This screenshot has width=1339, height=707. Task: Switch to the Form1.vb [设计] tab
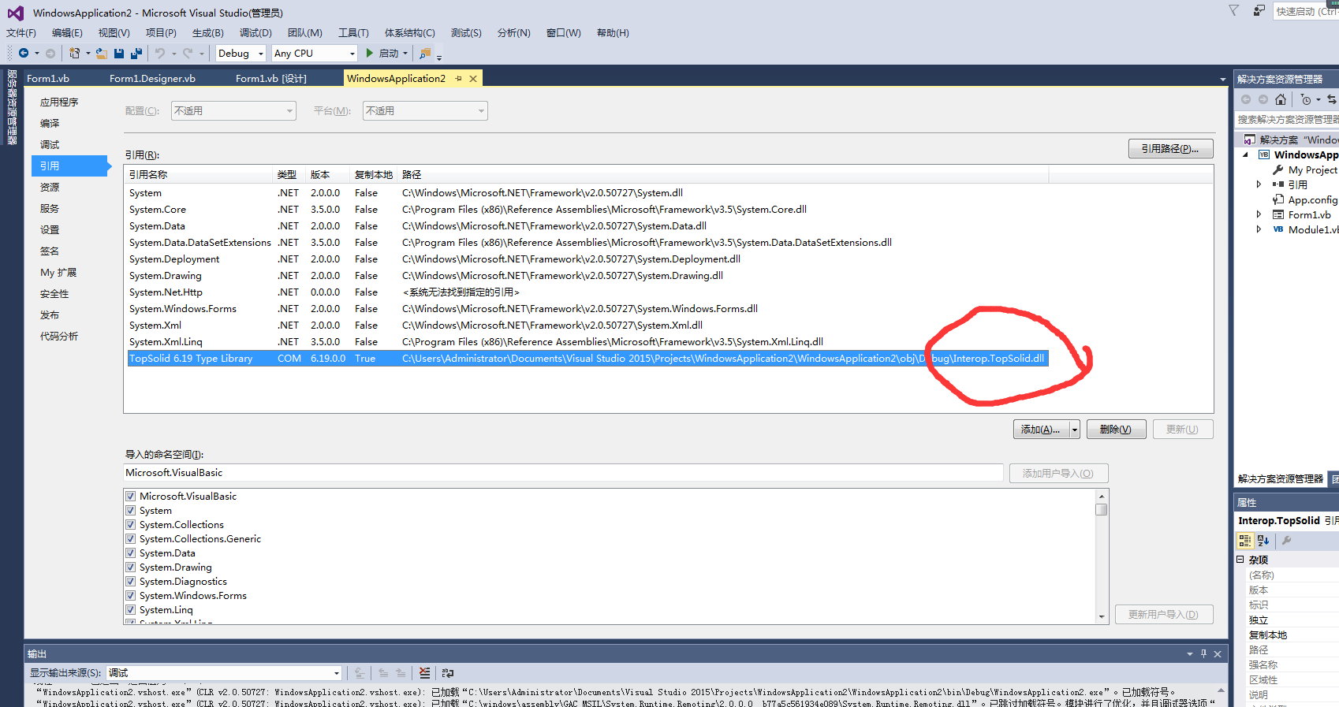point(271,78)
